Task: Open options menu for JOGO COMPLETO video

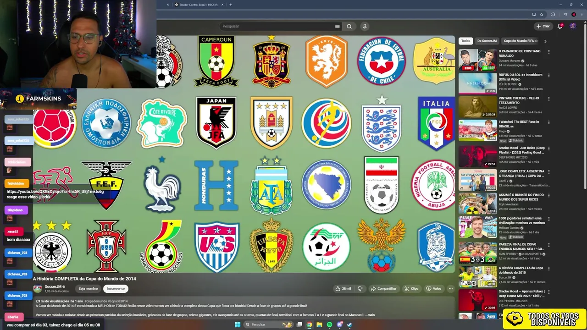Action: (x=549, y=172)
